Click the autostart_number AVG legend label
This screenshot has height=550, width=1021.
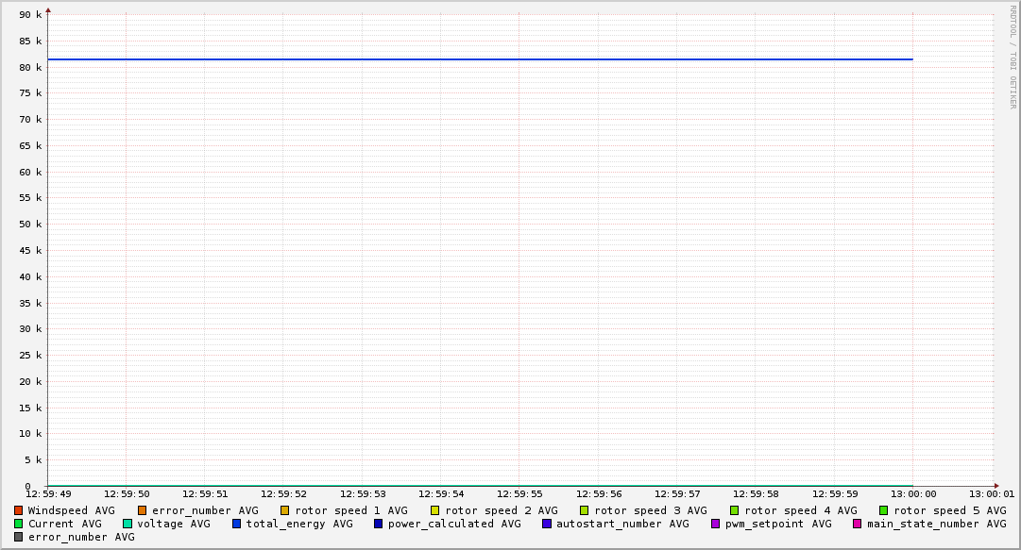tap(622, 524)
